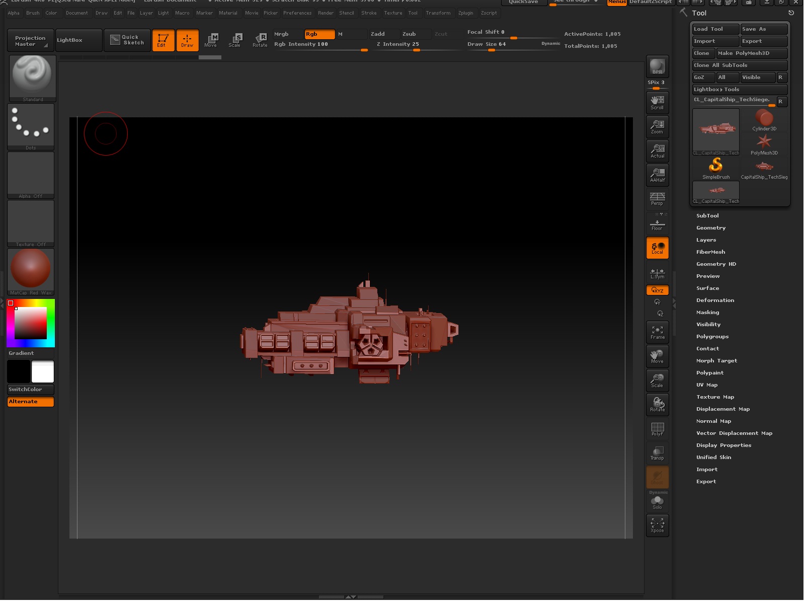Screen dimensions: 805x604
Task: Adjust the Rgb Intensity slider
Action: (321, 45)
